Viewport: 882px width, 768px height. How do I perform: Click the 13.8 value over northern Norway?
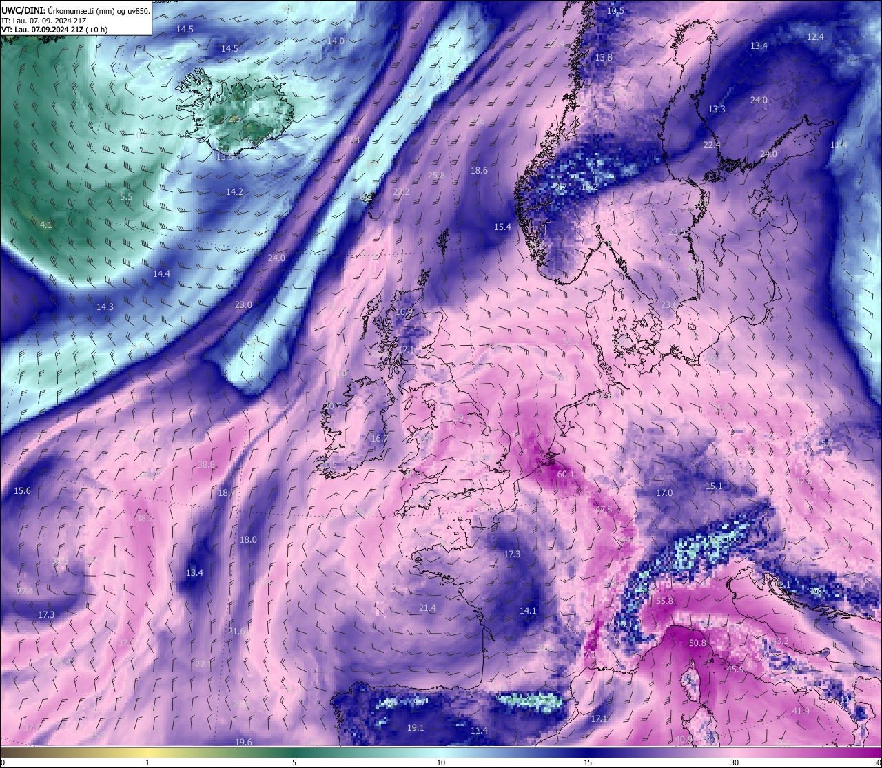pyautogui.click(x=604, y=58)
